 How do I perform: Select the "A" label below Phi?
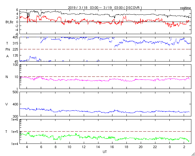click(x=7, y=56)
